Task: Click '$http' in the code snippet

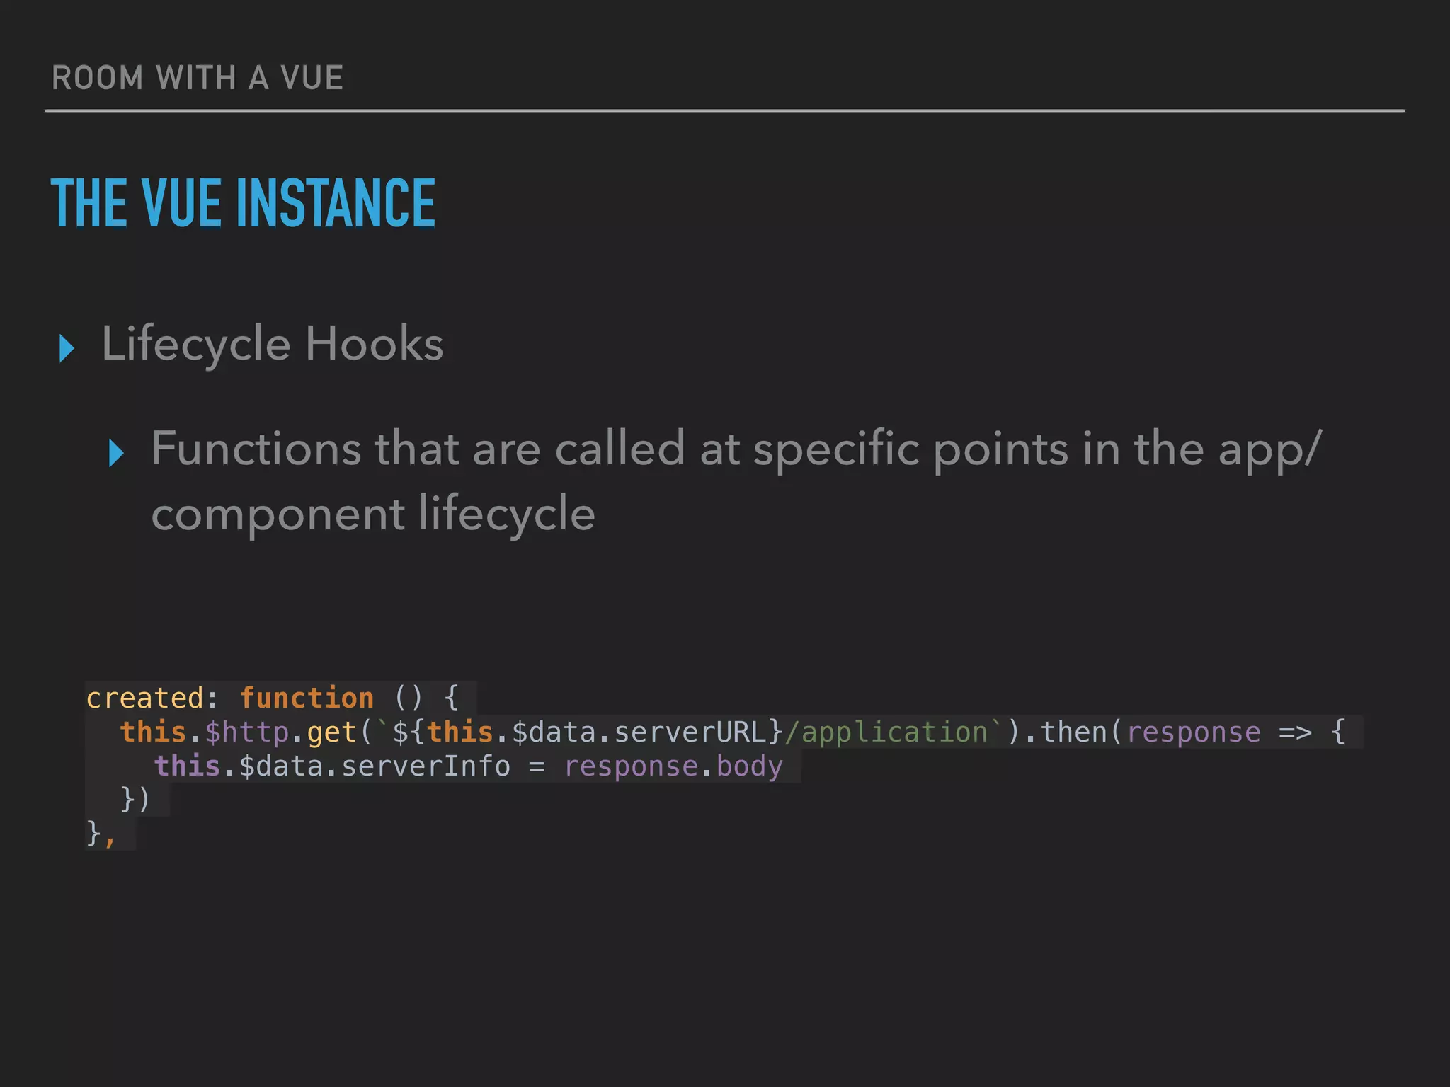Action: (x=247, y=732)
